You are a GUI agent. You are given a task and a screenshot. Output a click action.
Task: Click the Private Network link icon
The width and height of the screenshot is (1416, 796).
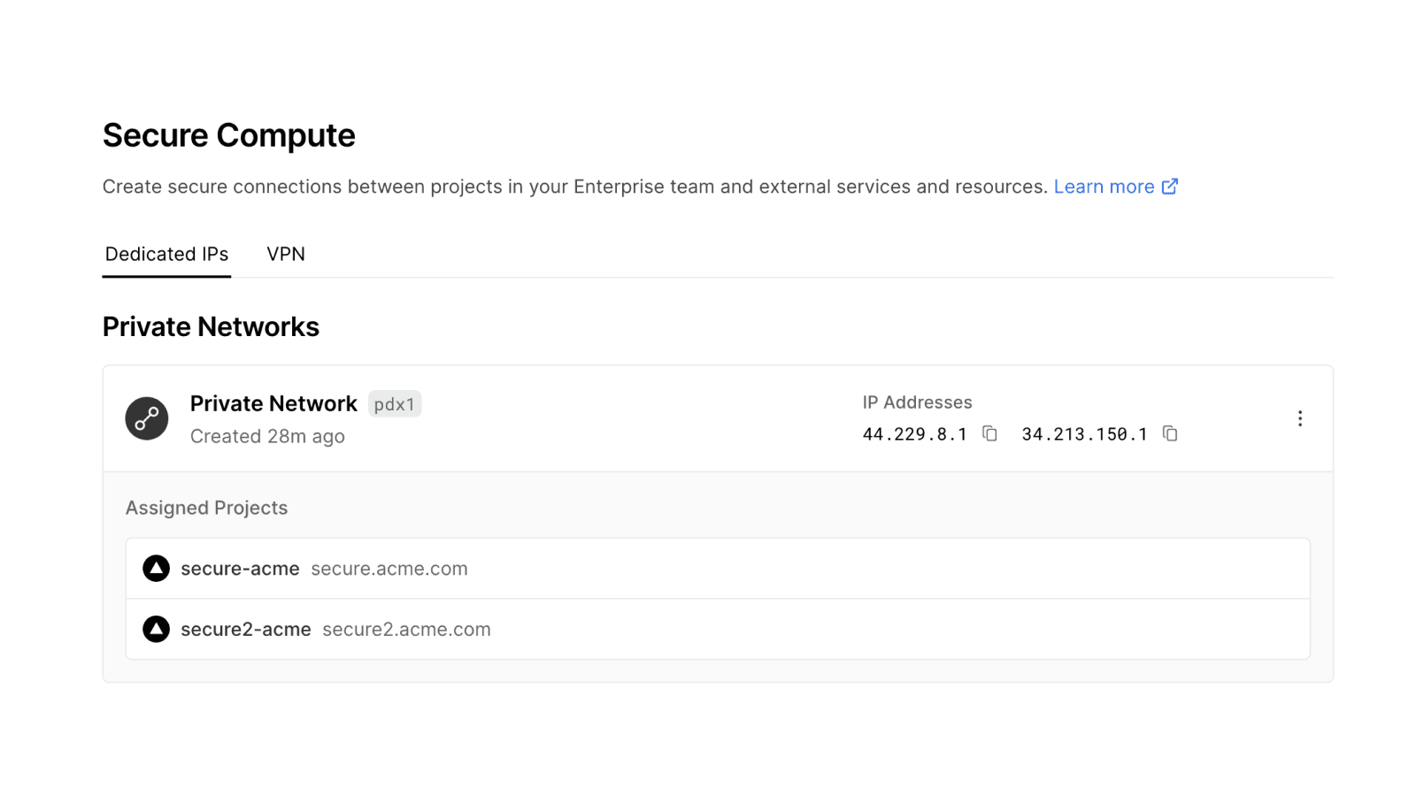[147, 418]
